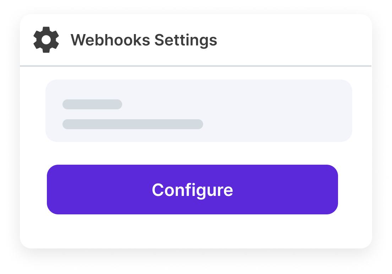Click empty space inside the gray card
Viewport: 392px width, 274px height.
277,111
